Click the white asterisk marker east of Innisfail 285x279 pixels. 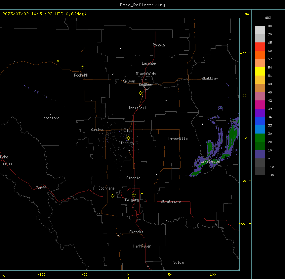click(166, 100)
